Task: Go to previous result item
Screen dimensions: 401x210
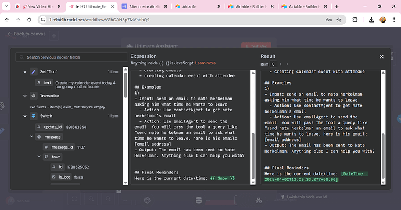Action: coord(281,64)
